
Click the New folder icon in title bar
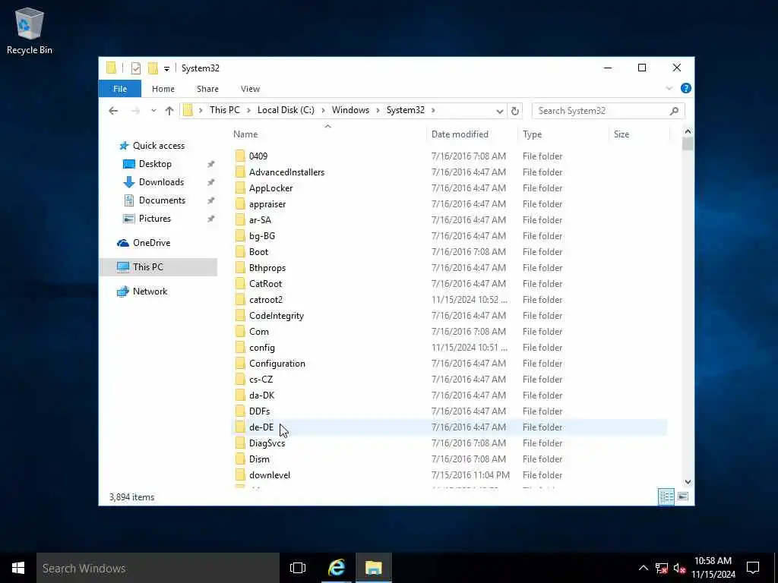pos(153,68)
